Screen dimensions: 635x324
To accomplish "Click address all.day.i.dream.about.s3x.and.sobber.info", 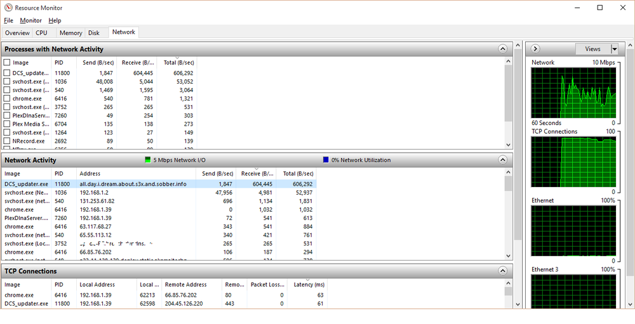I will click(x=133, y=184).
